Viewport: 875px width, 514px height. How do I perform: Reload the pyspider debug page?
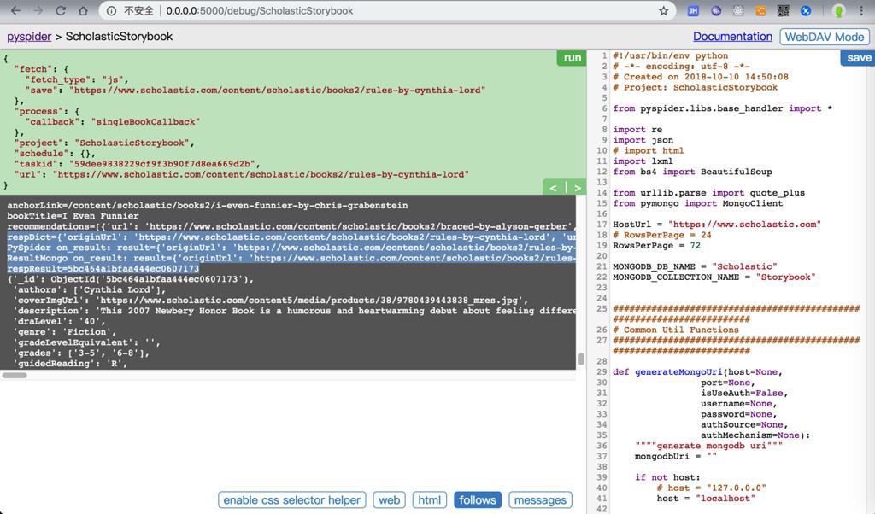click(61, 10)
